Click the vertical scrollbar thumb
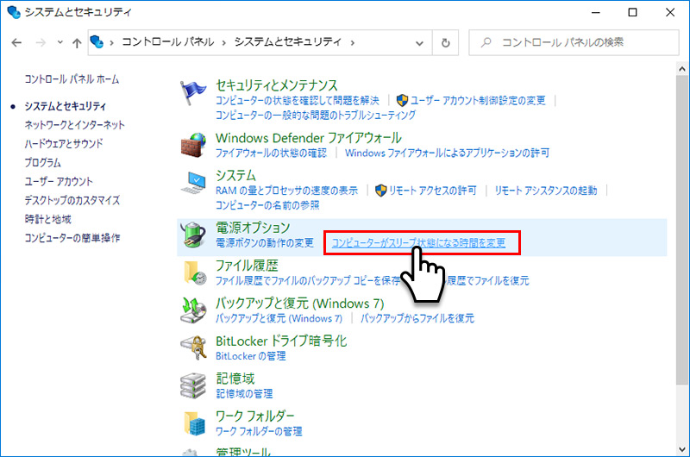Viewport: 690px width, 457px height. [x=682, y=231]
